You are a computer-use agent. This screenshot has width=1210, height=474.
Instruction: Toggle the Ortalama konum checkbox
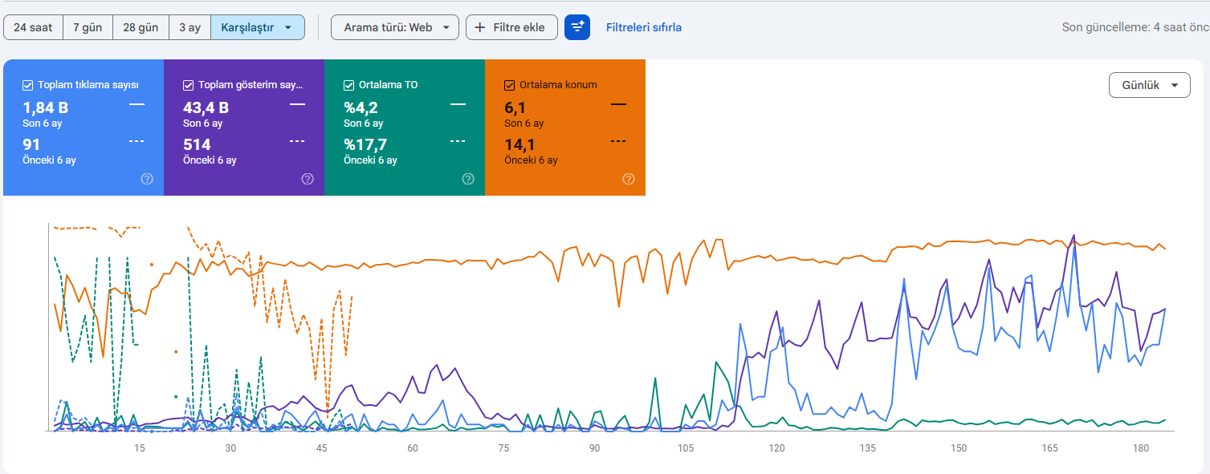click(x=509, y=85)
